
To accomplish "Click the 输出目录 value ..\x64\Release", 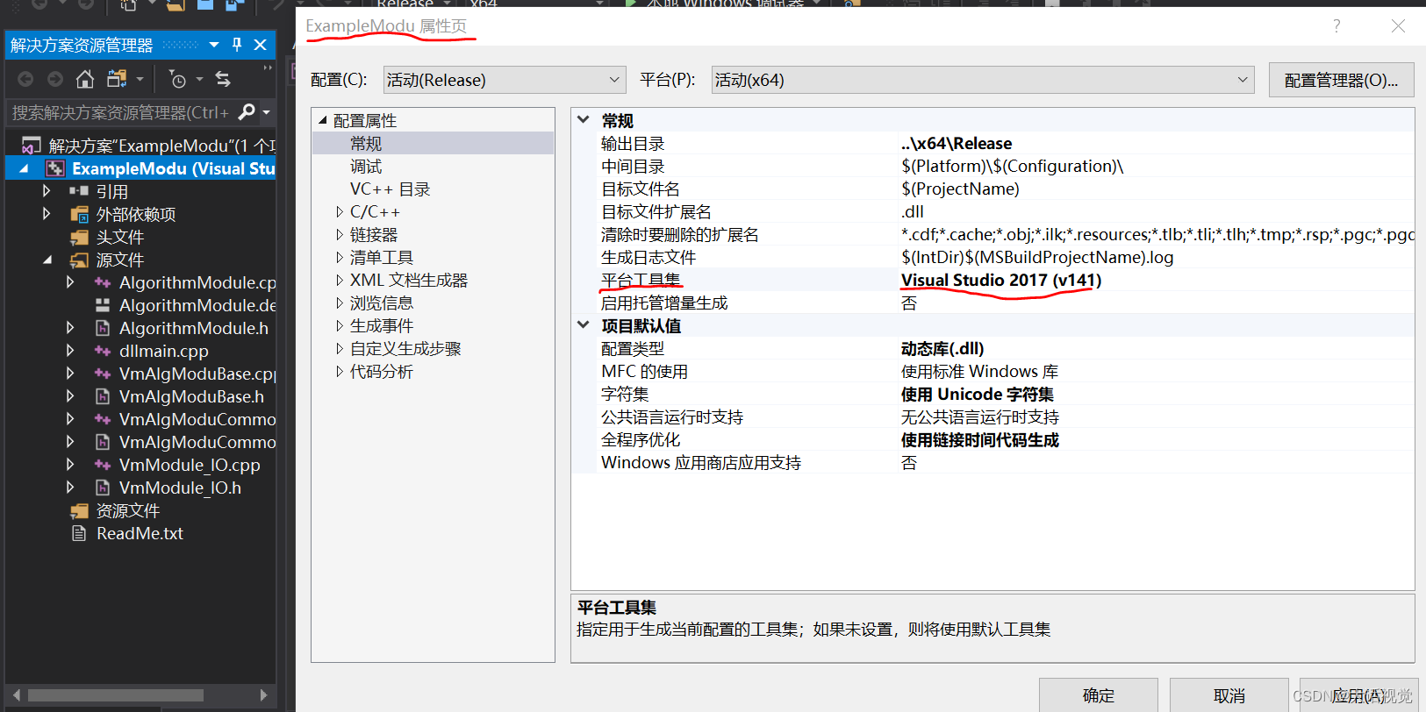I will coord(957,143).
